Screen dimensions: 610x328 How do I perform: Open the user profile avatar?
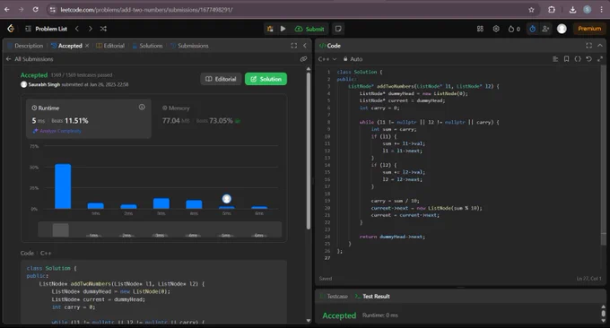(562, 29)
